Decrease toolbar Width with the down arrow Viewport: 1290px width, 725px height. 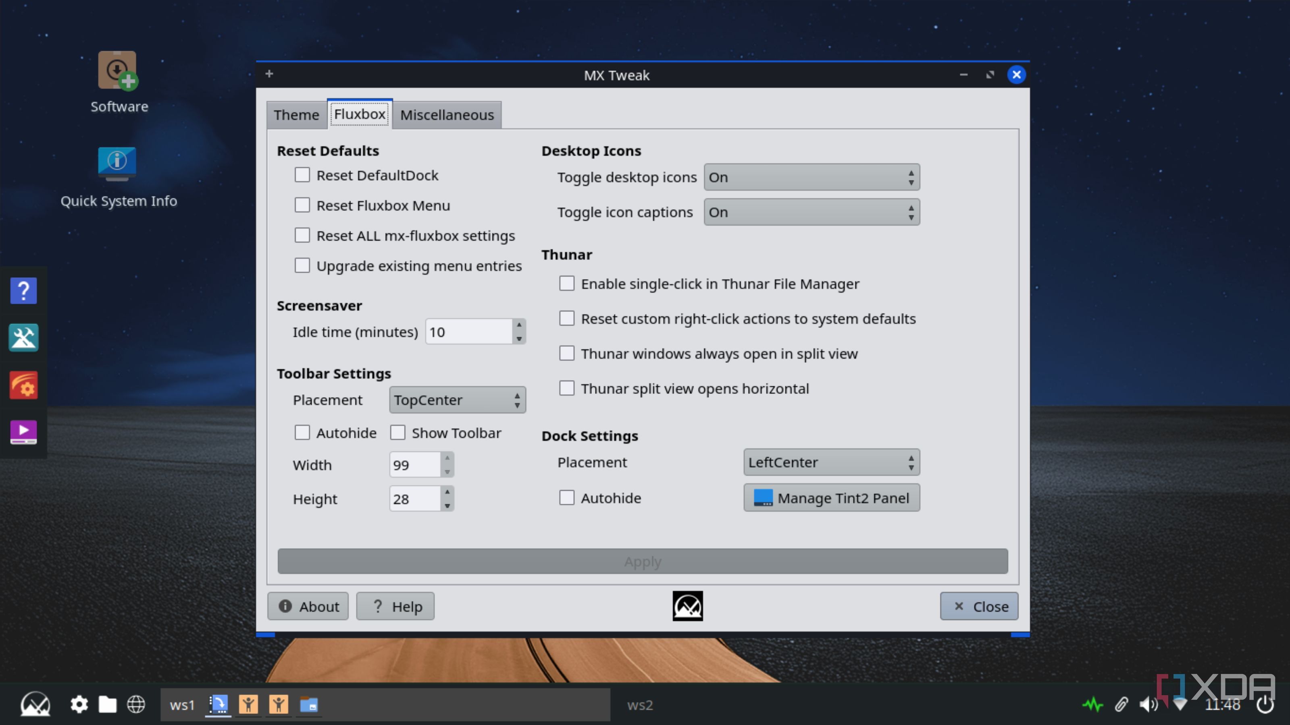[x=447, y=472]
